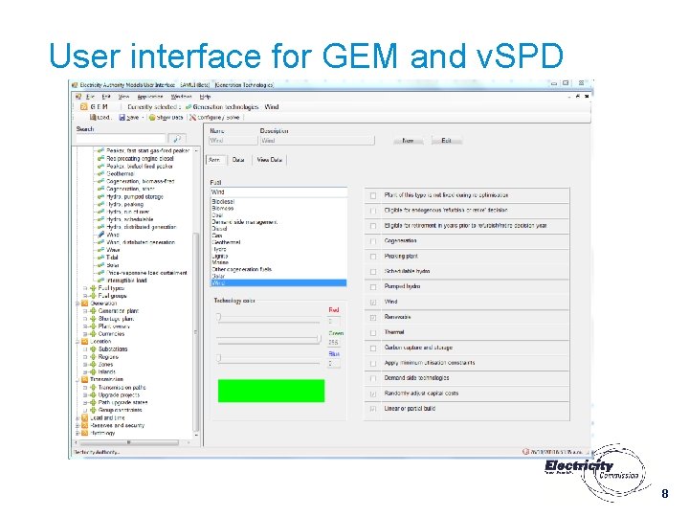This screenshot has width=689, height=517.
Task: Click the Edit button beside New
Action: point(446,141)
